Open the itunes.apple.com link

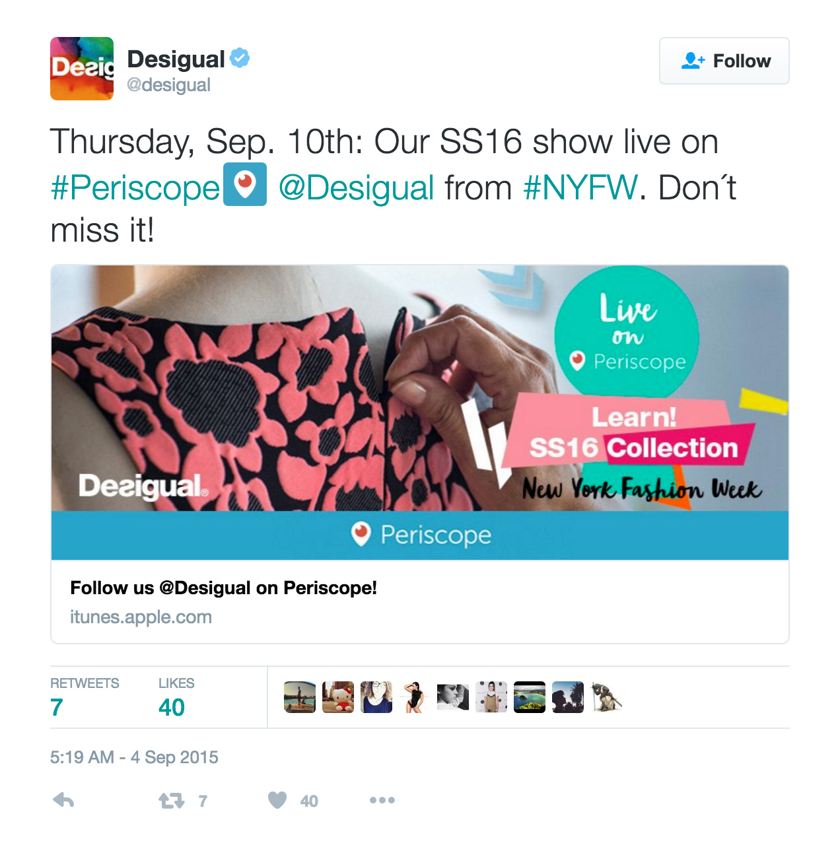(141, 617)
